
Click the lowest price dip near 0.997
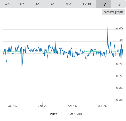click(x=22, y=90)
